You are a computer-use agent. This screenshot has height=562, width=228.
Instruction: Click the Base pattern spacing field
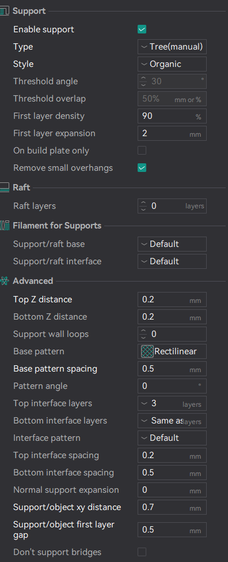tap(172, 369)
